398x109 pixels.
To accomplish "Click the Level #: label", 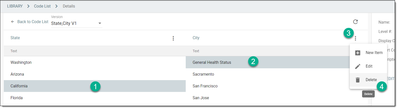I will pyautogui.click(x=385, y=31).
